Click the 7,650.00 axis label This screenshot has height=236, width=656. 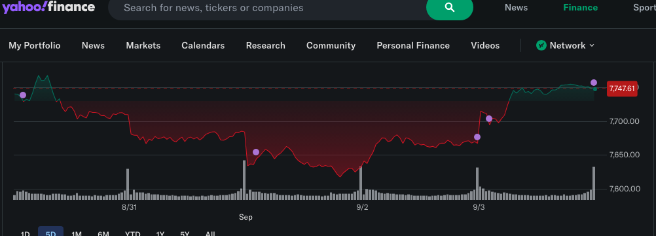625,155
